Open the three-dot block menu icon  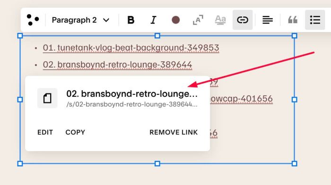click(33, 20)
